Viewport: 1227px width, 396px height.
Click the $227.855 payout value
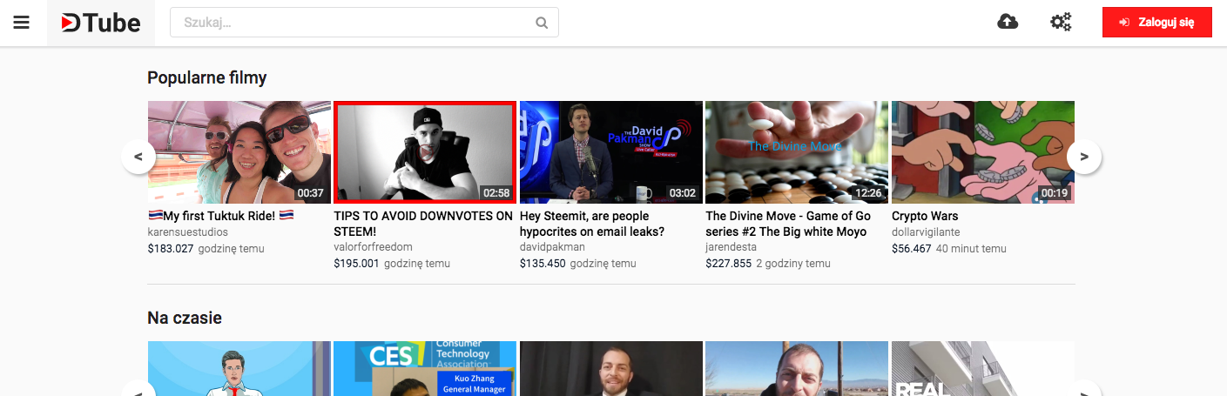coord(728,264)
